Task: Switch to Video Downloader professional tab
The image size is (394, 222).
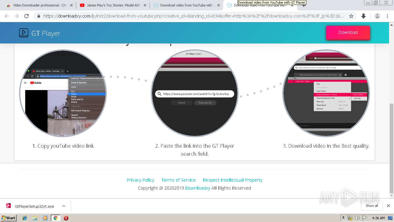Action: (x=37, y=5)
